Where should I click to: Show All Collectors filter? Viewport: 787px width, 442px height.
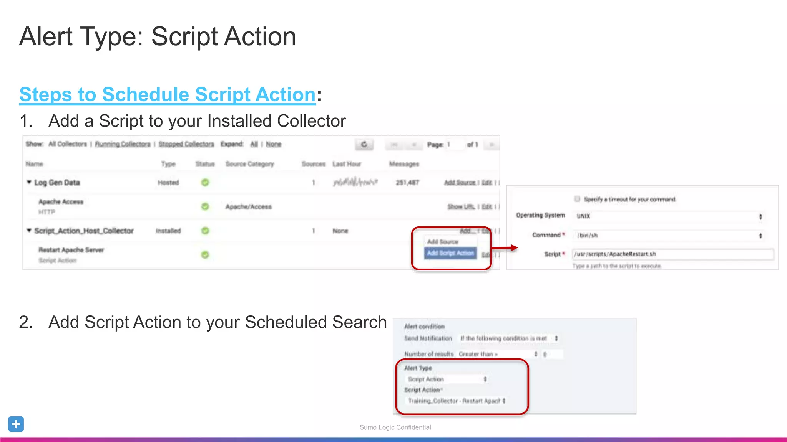point(68,144)
